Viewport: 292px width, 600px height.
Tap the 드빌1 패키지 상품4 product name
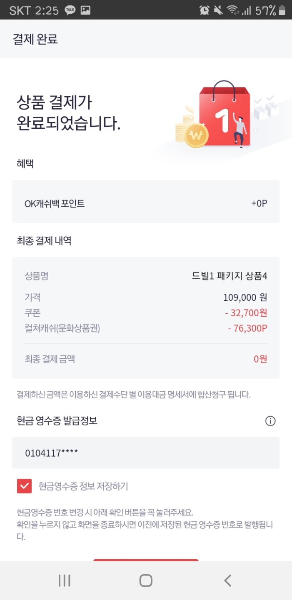click(x=230, y=276)
